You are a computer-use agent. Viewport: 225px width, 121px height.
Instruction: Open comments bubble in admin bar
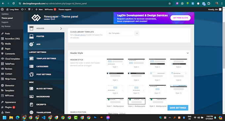coord(30,10)
